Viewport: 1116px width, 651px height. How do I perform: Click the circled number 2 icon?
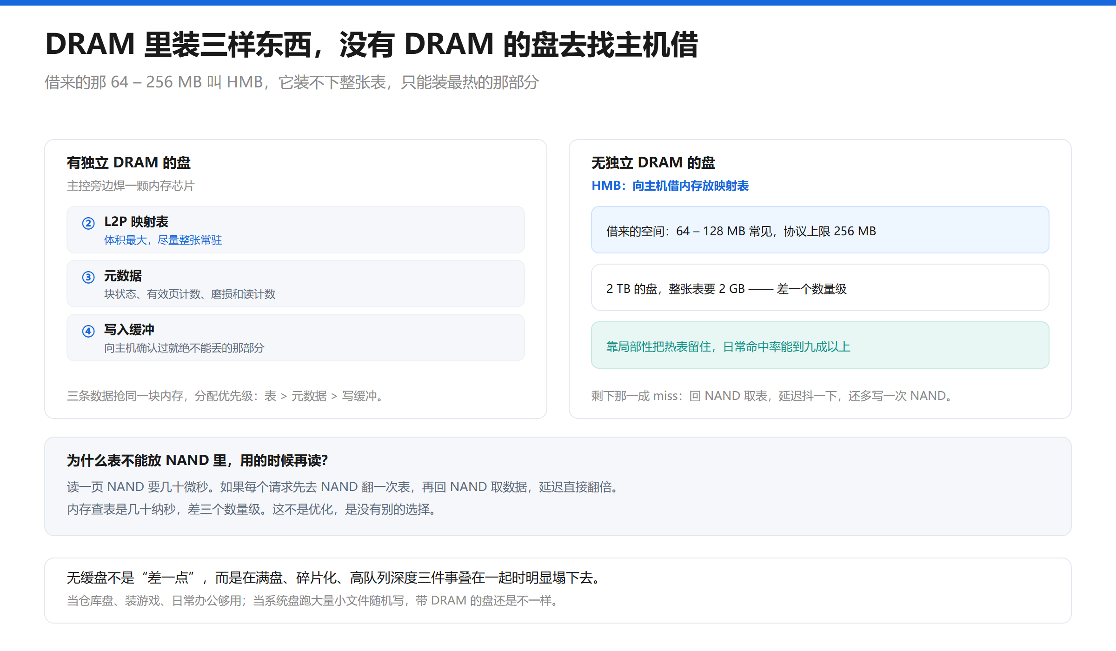(88, 223)
